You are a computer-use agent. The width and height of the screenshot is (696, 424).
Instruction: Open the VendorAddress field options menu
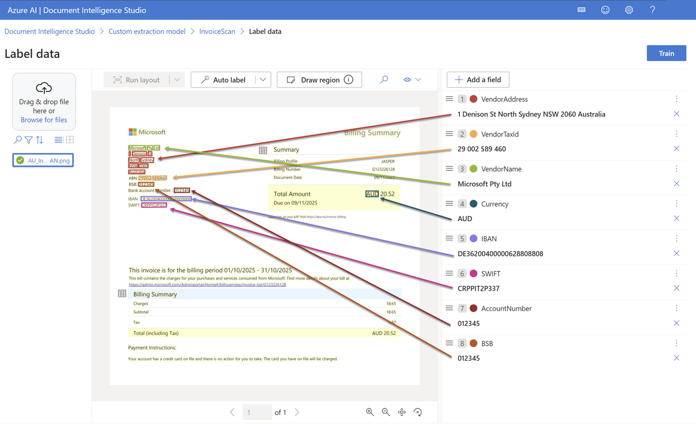(x=677, y=99)
